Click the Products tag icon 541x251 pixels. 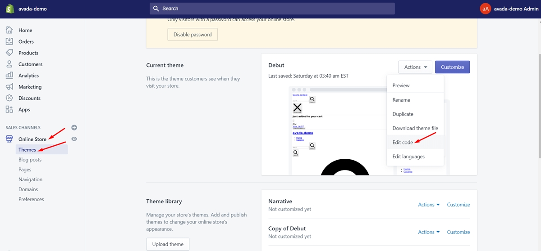9,53
